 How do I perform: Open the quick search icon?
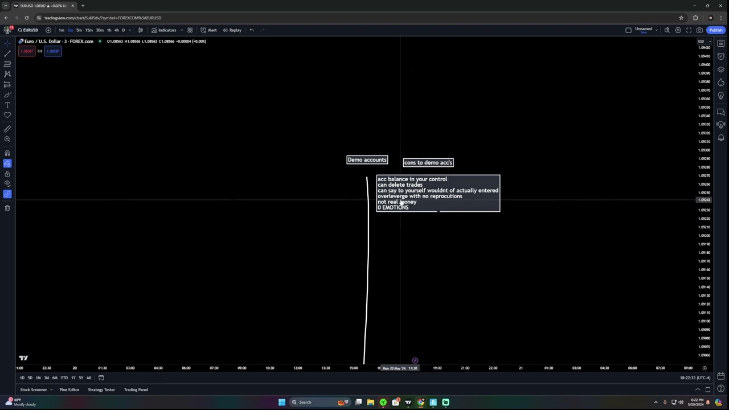tap(667, 30)
